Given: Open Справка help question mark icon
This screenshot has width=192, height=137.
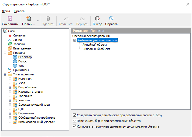Looking at the screenshot, I should tap(111, 19).
